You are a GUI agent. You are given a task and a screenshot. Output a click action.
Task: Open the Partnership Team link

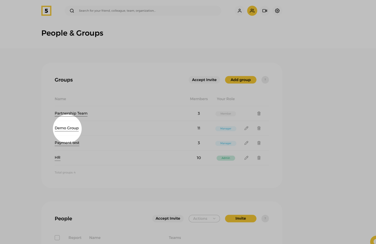71,113
